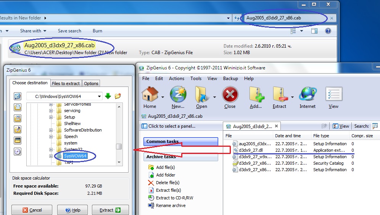This screenshot has height=215, width=380.
Task: Click the second sidebar folder shortcut icon
Action: [x=18, y=107]
